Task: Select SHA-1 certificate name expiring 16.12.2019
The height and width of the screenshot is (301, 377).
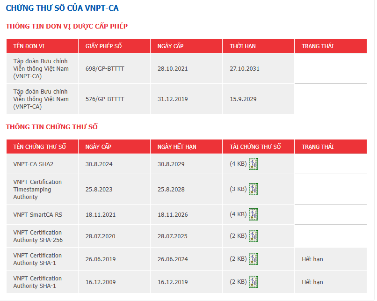Action: tap(37, 282)
